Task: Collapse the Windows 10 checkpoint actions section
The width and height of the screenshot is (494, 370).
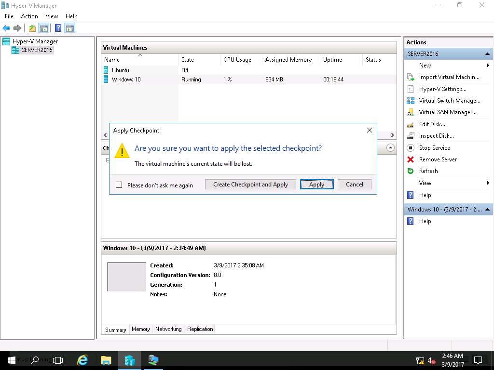Action: [487, 210]
